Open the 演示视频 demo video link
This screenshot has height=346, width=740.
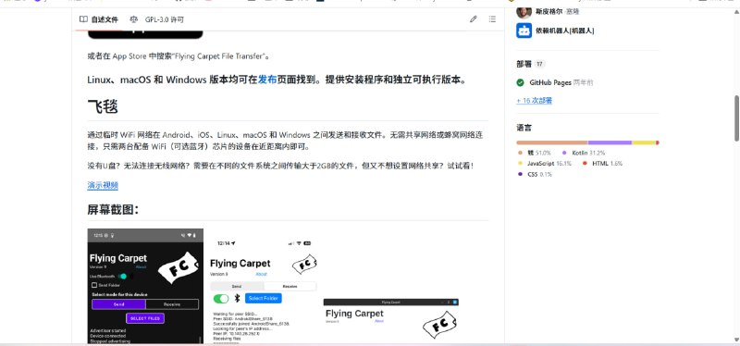pyautogui.click(x=103, y=186)
